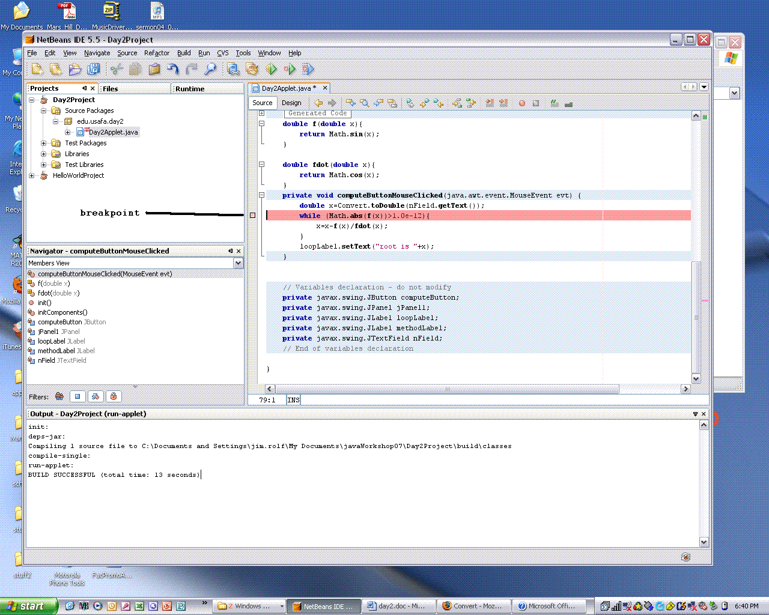Select nField JTextField in Navigator
Image resolution: width=769 pixels, height=615 pixels.
tap(62, 360)
